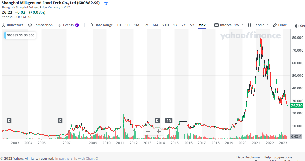Click the 10.000 y-axis price label
The width and height of the screenshot is (305, 161).
297,126
